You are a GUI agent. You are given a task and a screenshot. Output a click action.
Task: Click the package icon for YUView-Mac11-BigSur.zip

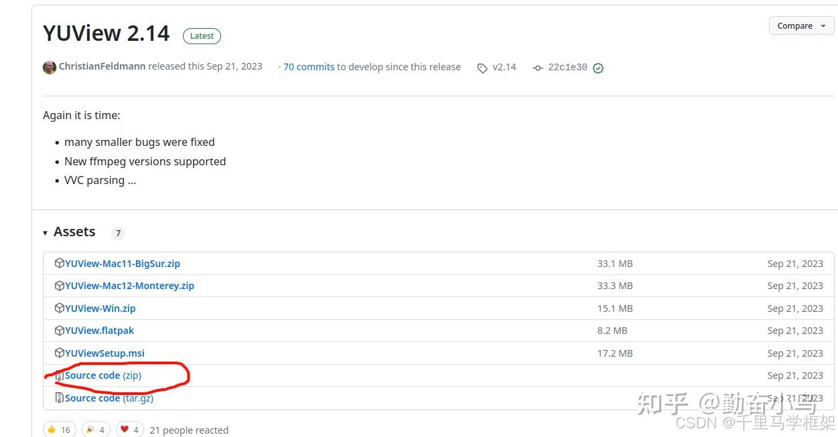(60, 264)
